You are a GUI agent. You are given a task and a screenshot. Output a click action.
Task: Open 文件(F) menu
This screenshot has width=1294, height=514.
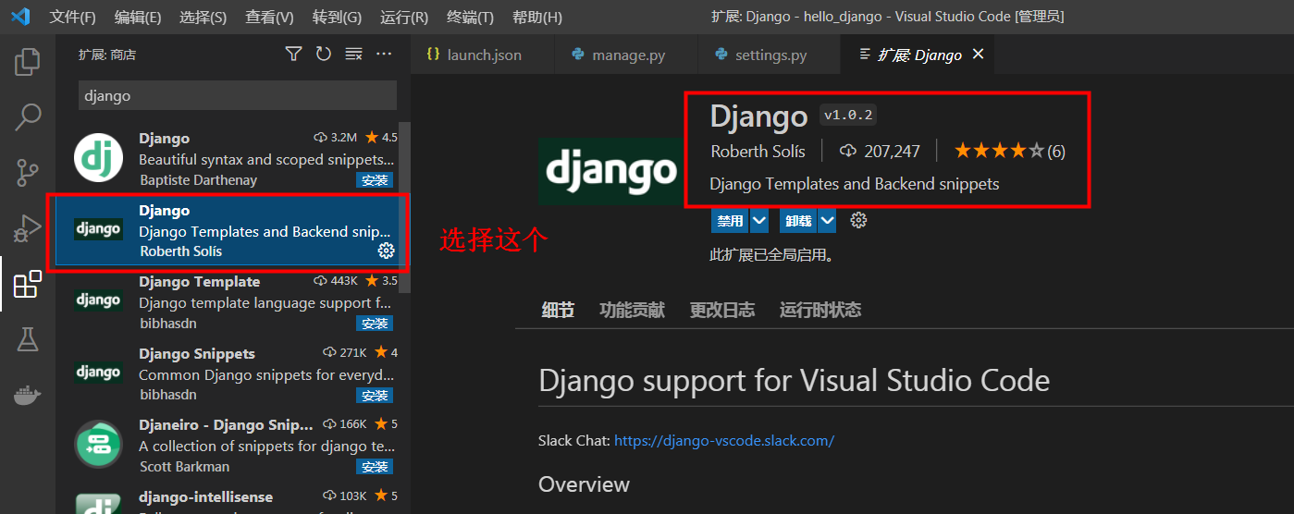click(x=72, y=18)
